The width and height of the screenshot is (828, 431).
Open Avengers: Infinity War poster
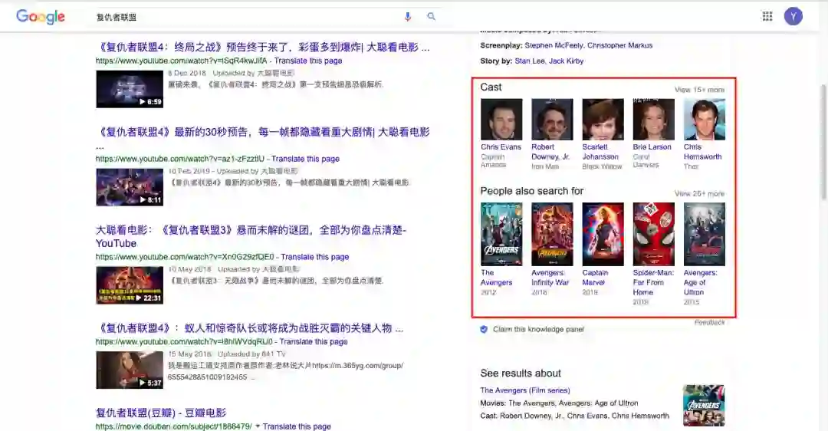pyautogui.click(x=552, y=234)
